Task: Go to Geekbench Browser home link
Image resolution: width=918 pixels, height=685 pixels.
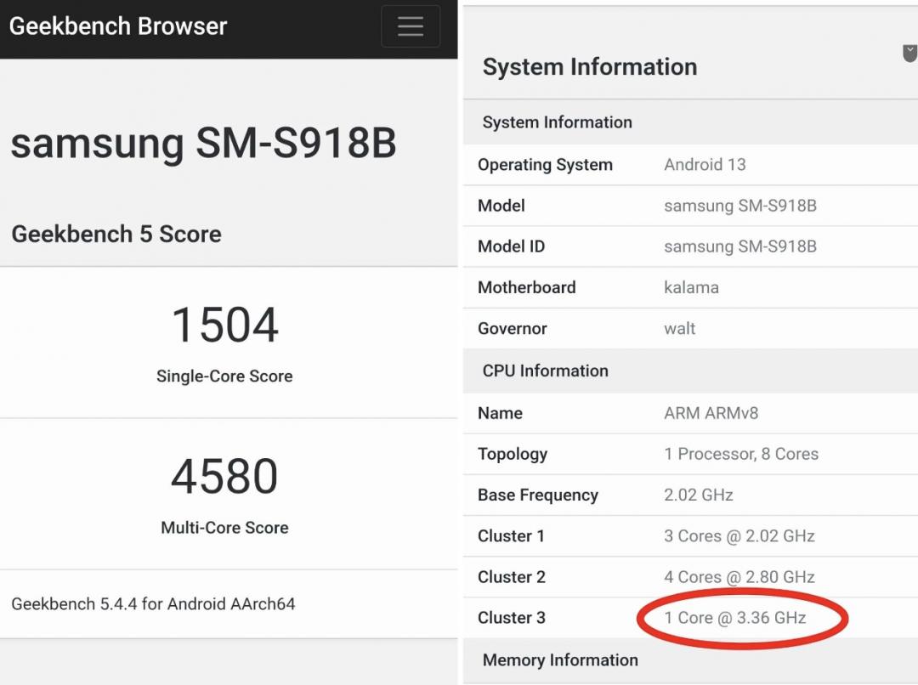Action: coord(118,26)
